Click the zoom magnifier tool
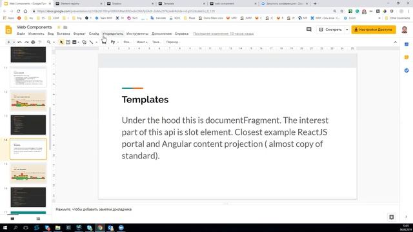Screen dimensions: 413x232 click(x=49, y=42)
